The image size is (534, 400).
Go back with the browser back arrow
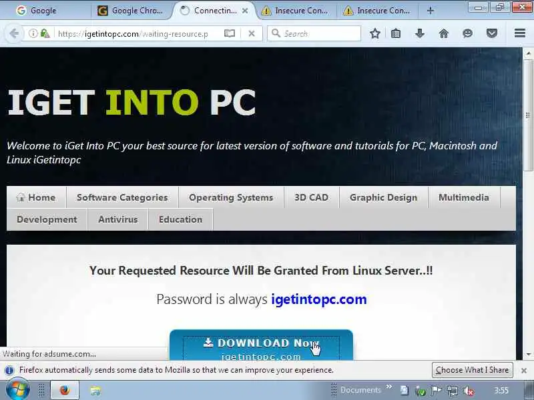tap(14, 33)
